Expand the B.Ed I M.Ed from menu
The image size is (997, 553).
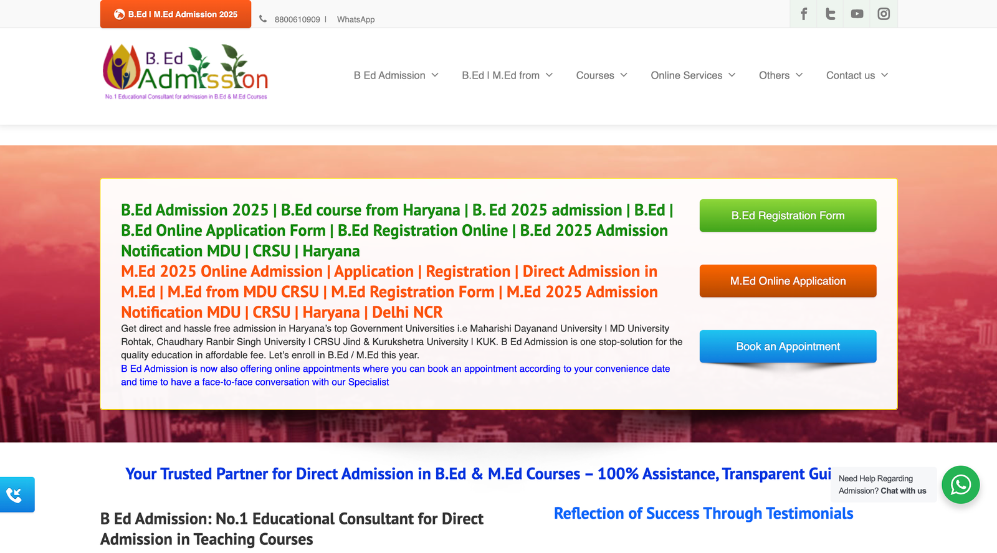(x=507, y=75)
